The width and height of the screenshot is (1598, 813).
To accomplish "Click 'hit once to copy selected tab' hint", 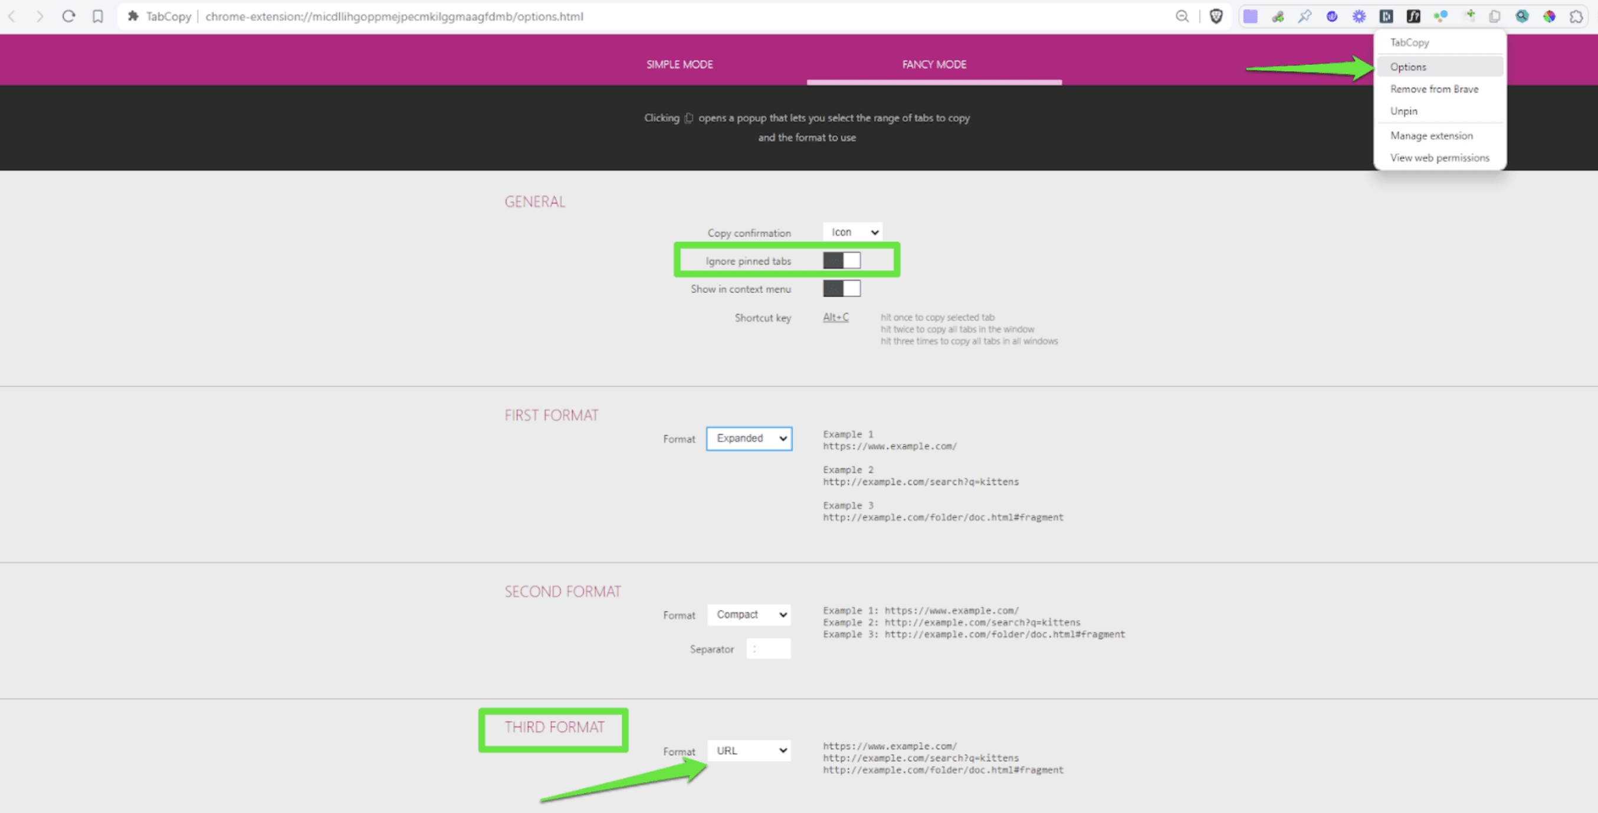I will pyautogui.click(x=937, y=318).
